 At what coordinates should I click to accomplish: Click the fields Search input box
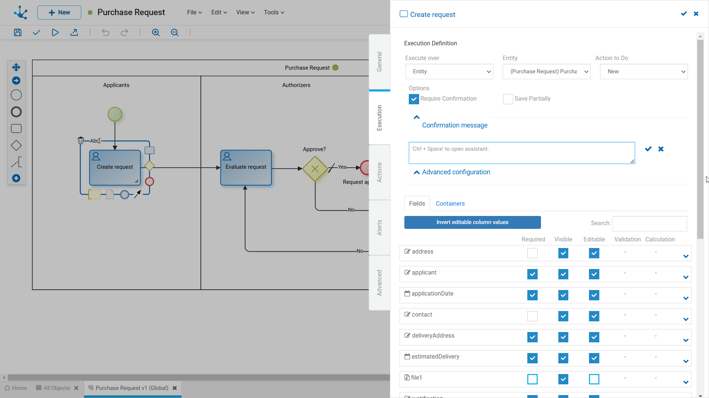[650, 223]
